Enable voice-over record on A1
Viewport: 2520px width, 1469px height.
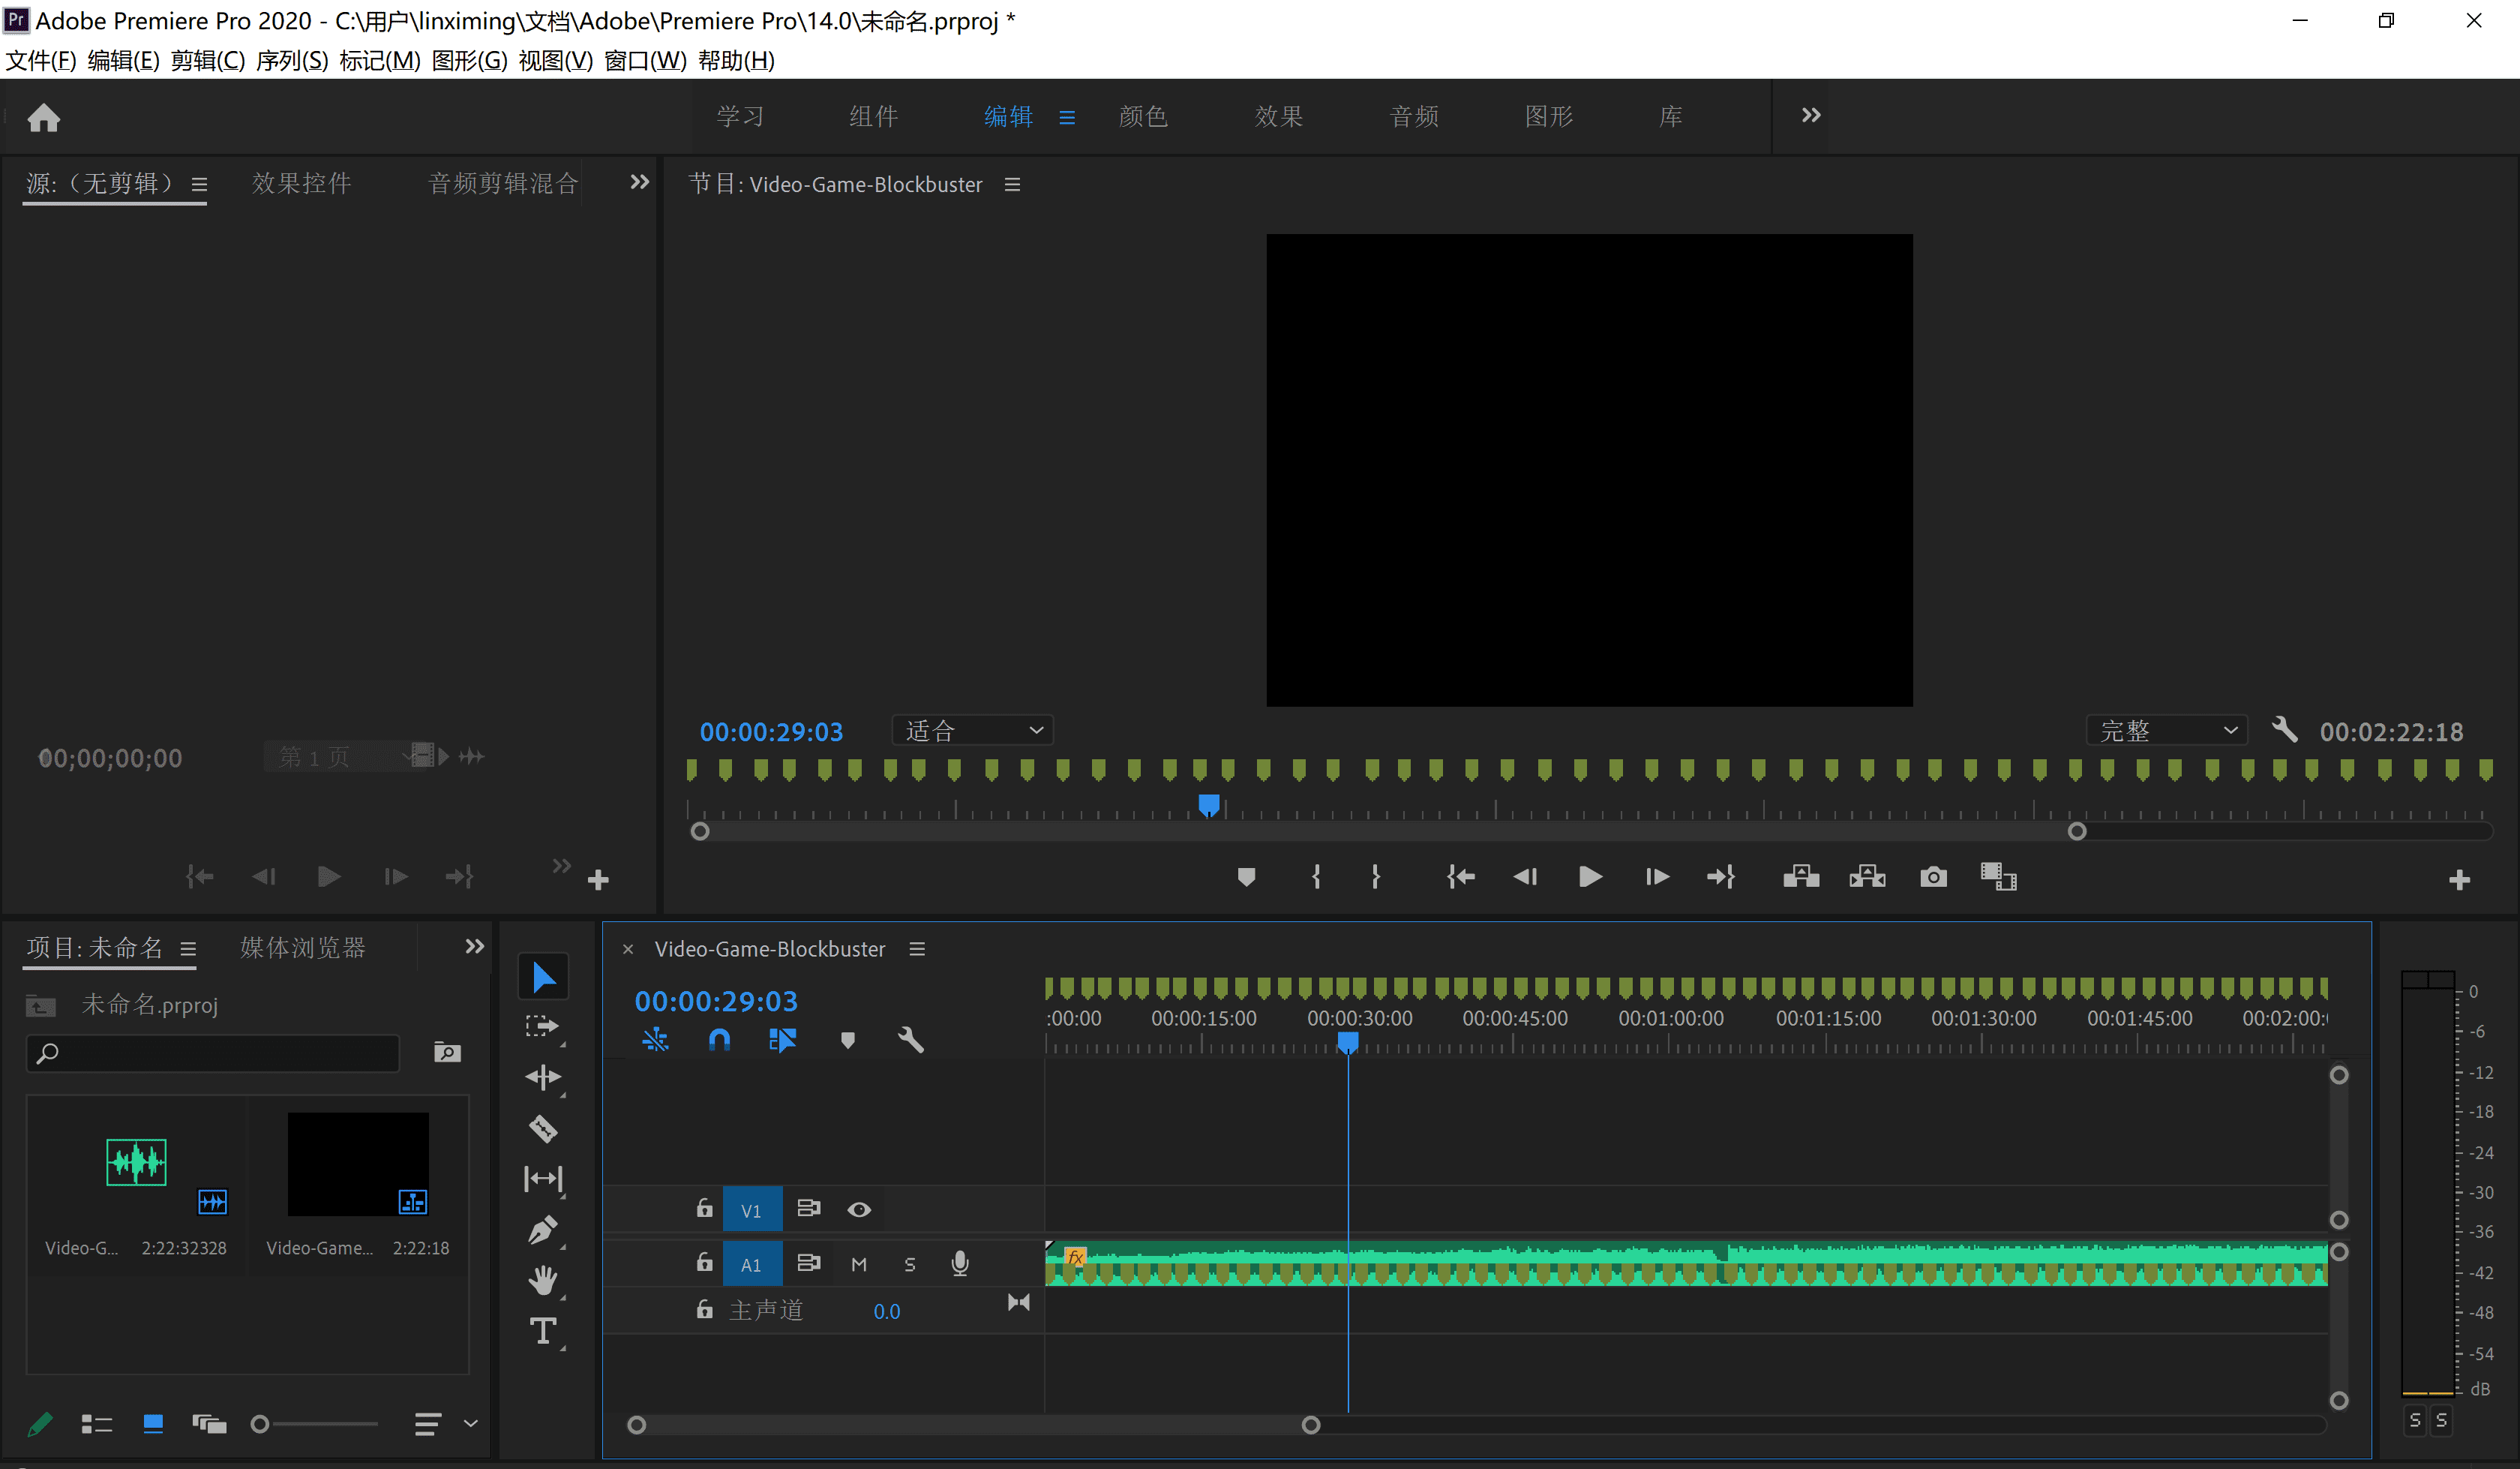pyautogui.click(x=960, y=1264)
